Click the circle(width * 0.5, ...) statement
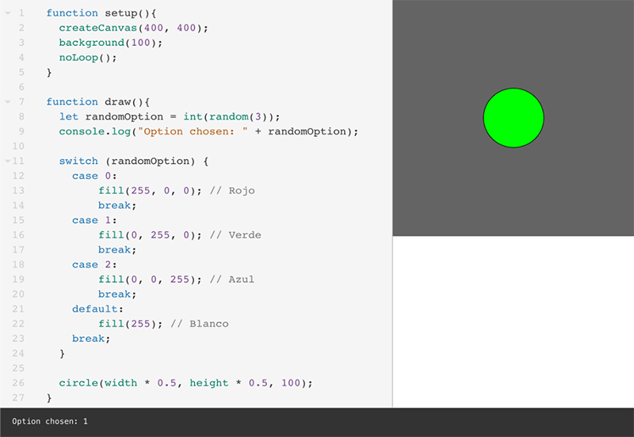Image resolution: width=634 pixels, height=437 pixels. coord(185,383)
